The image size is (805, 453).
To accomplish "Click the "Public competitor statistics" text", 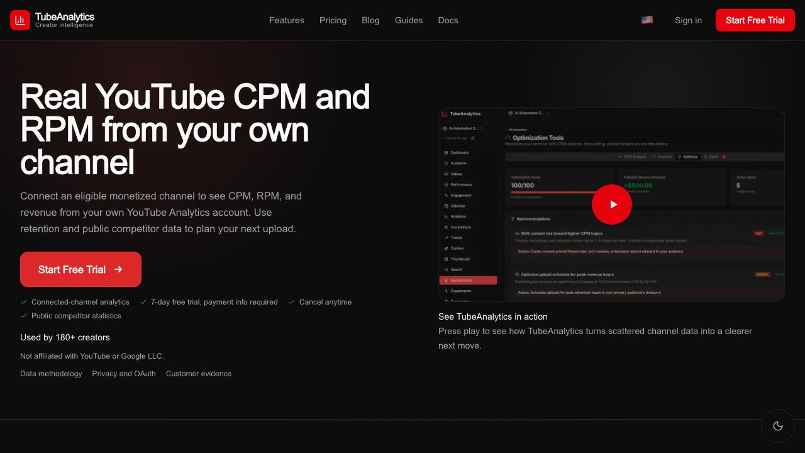I will click(x=76, y=316).
